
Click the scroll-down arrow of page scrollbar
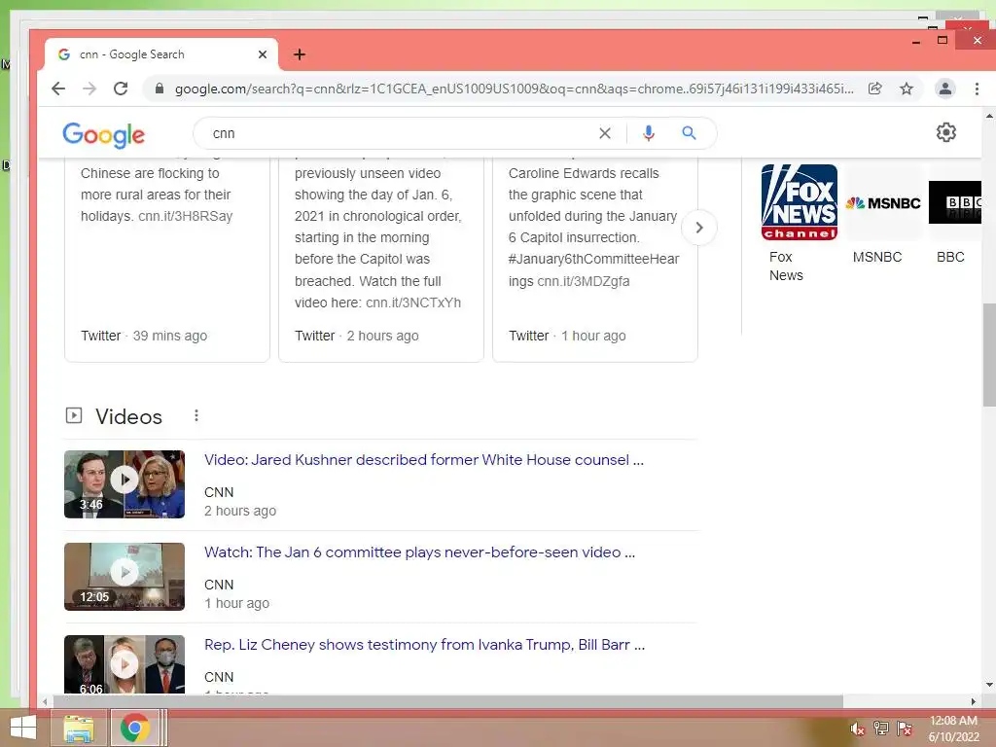pyautogui.click(x=989, y=685)
